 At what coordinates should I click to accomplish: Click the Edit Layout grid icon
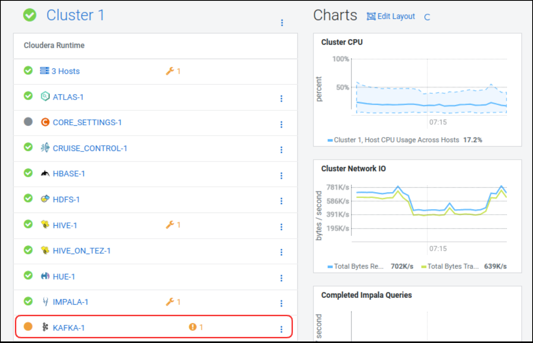click(371, 16)
